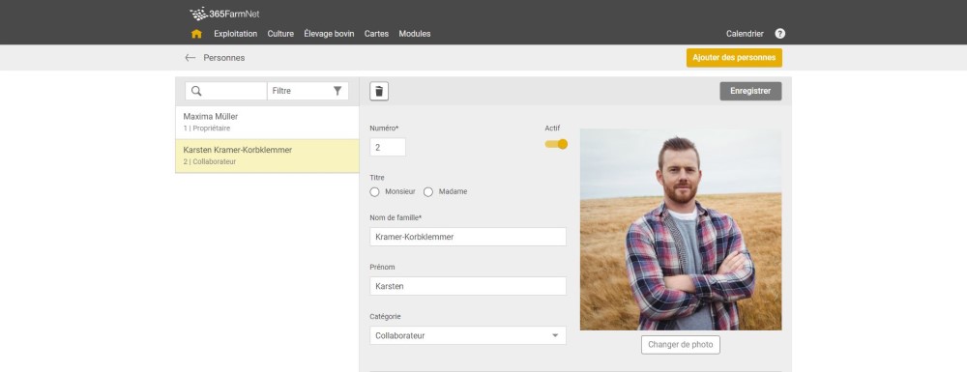Open the Élevage bovin menu
This screenshot has height=372, width=967.
(329, 34)
